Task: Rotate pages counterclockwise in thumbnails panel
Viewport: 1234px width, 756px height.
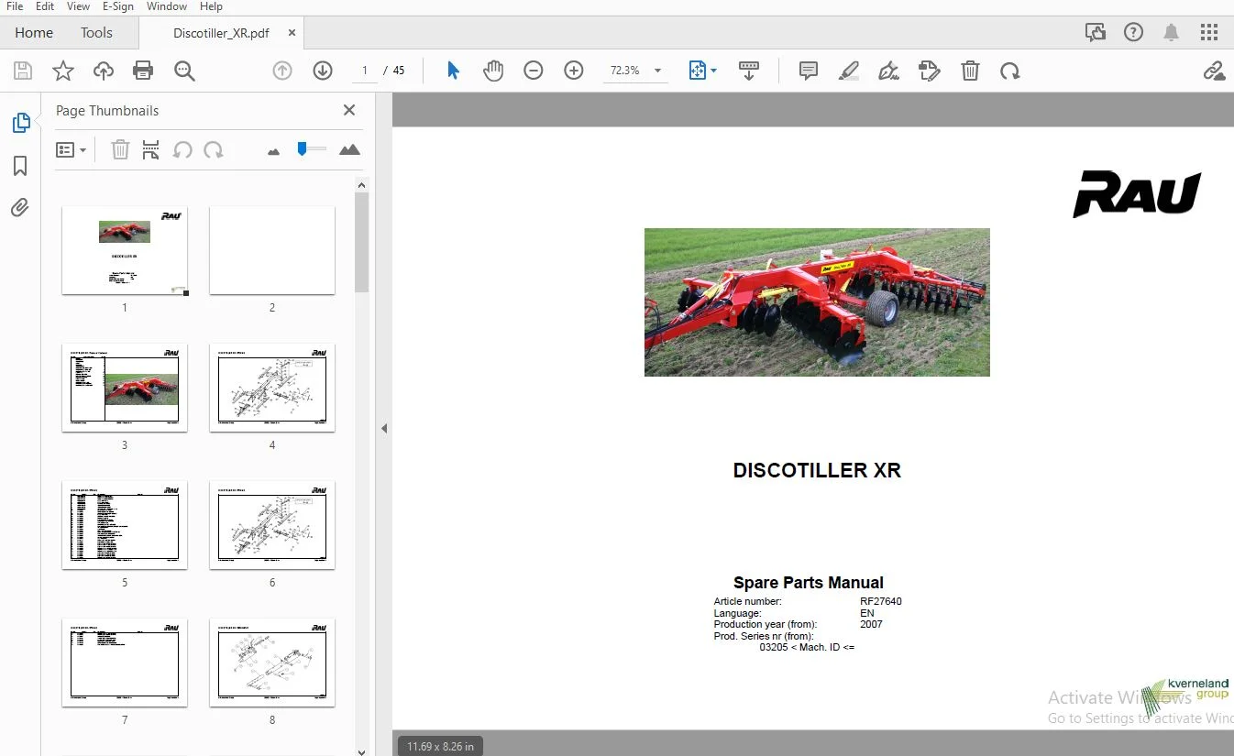Action: tap(182, 149)
